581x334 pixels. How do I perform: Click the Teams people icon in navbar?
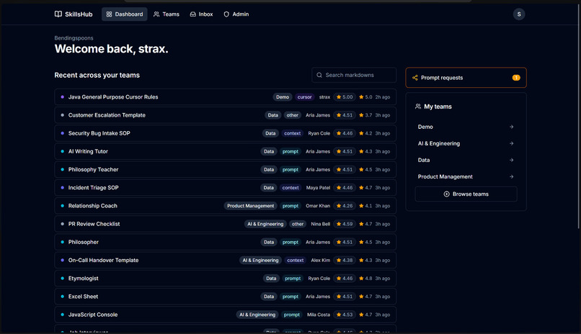156,14
